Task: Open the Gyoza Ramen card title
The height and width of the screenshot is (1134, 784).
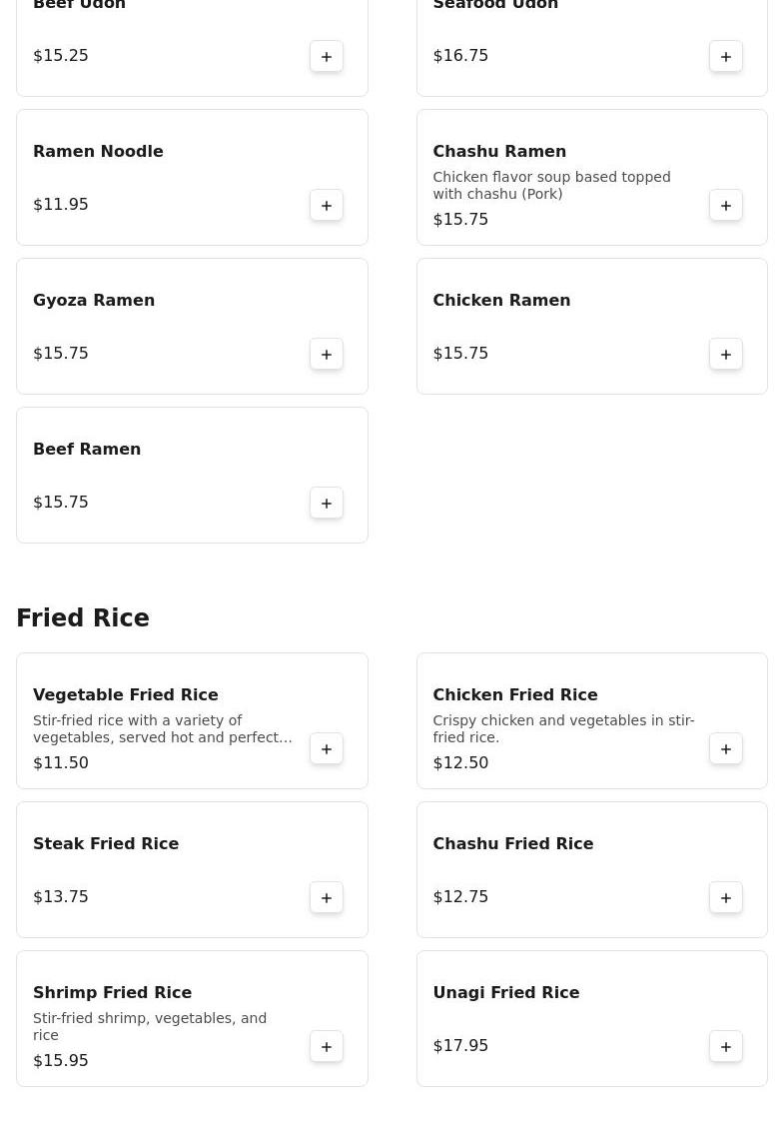Action: (x=94, y=301)
